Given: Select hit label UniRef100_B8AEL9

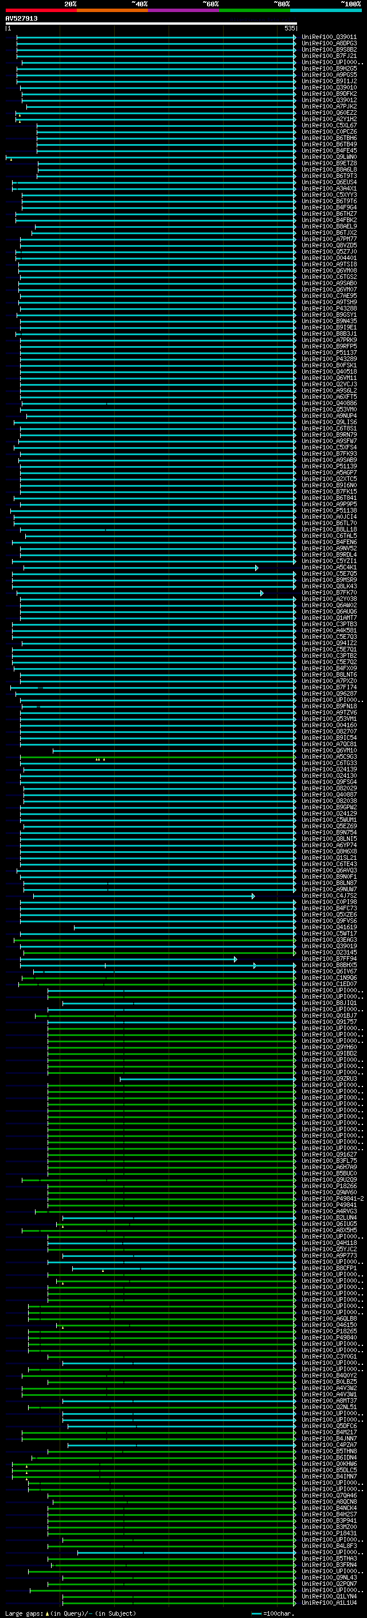Looking at the screenshot, I should [329, 227].
